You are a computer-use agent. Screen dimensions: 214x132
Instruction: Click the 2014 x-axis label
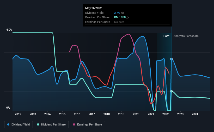click(x=47, y=114)
